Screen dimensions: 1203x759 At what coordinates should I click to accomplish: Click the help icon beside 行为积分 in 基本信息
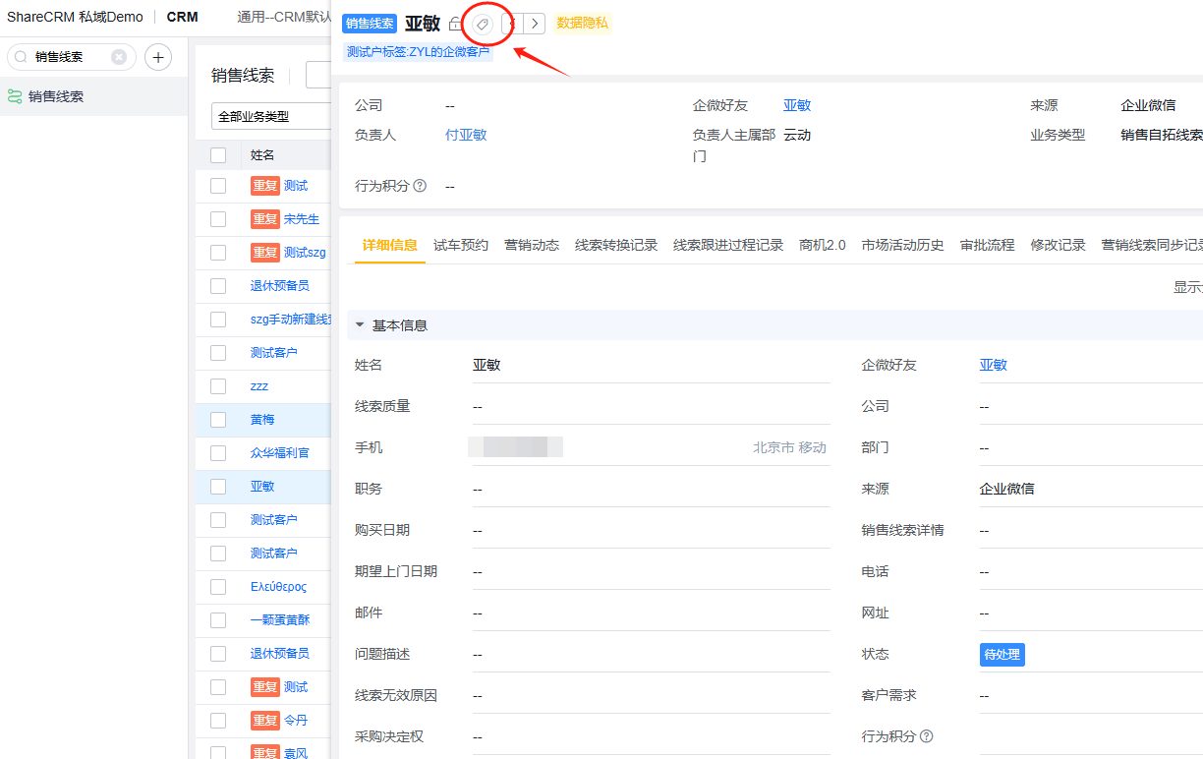[926, 736]
